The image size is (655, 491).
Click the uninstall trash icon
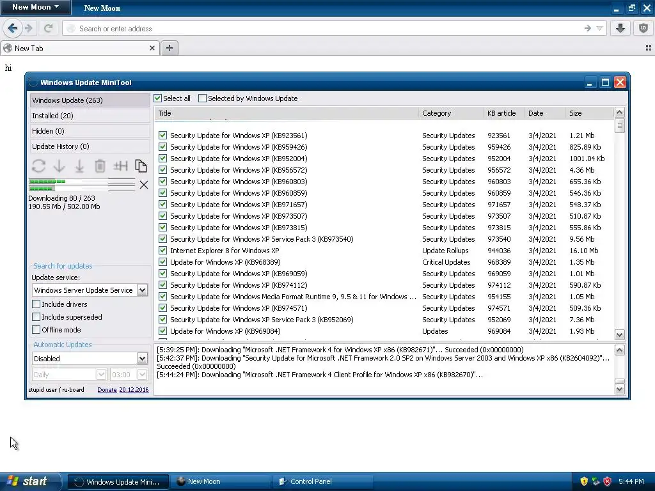tap(100, 166)
